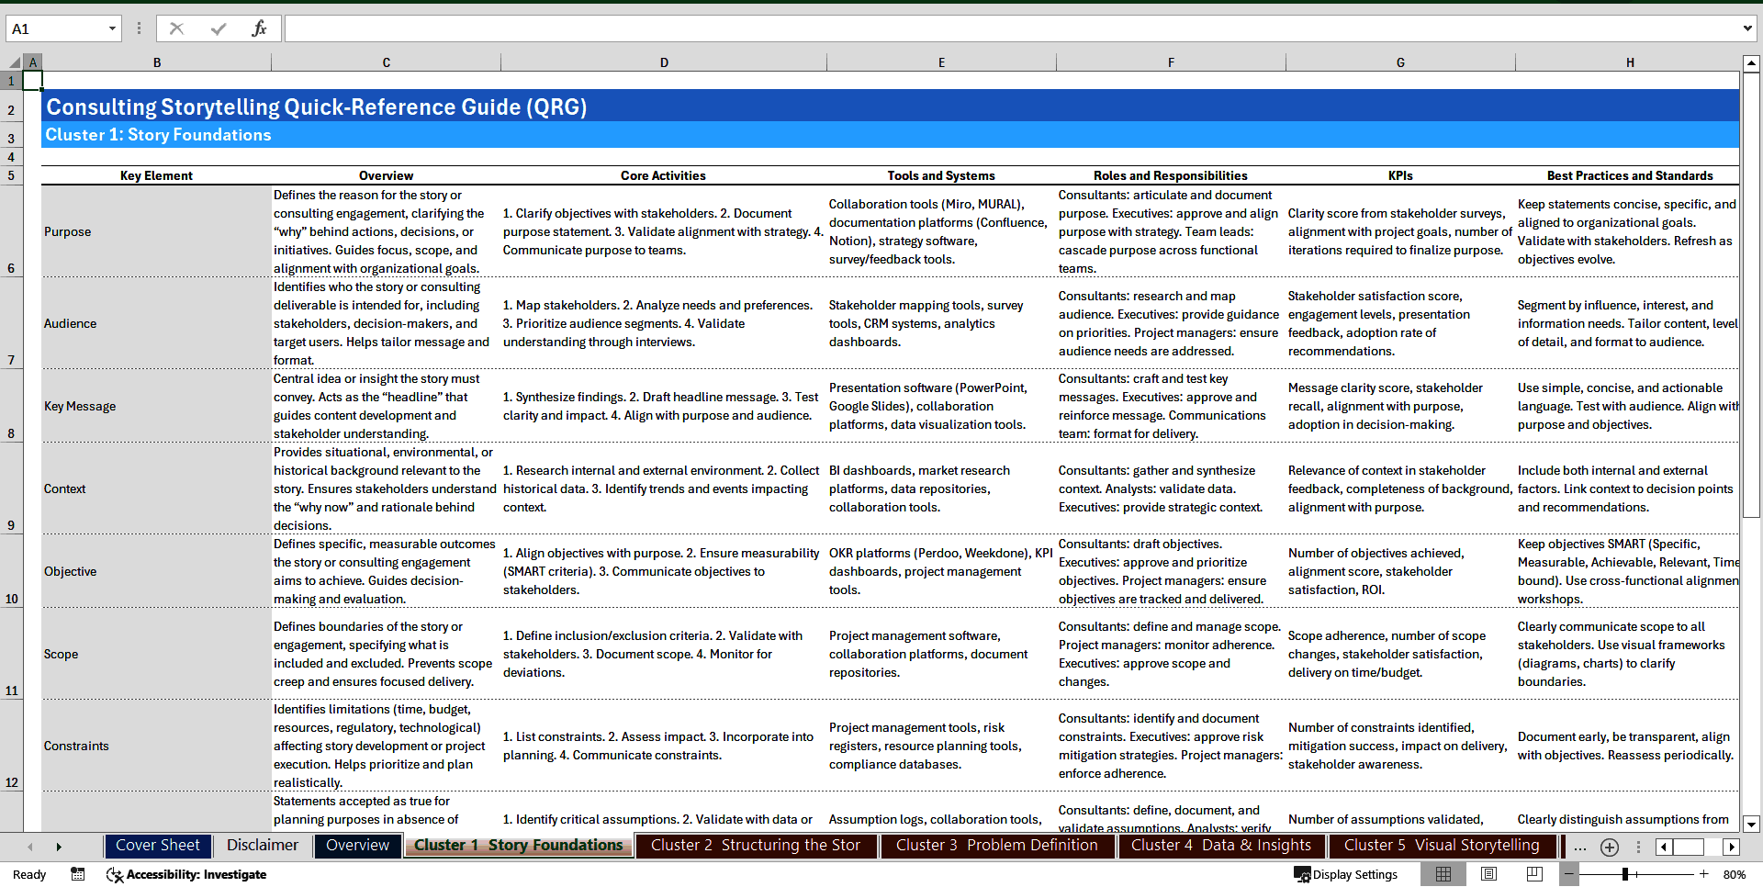Click the Display Settings icon

[x=1303, y=874]
